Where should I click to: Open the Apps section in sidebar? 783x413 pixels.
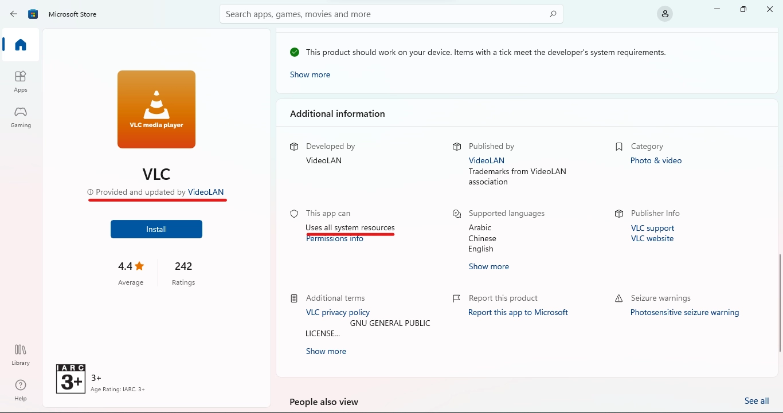pos(21,82)
